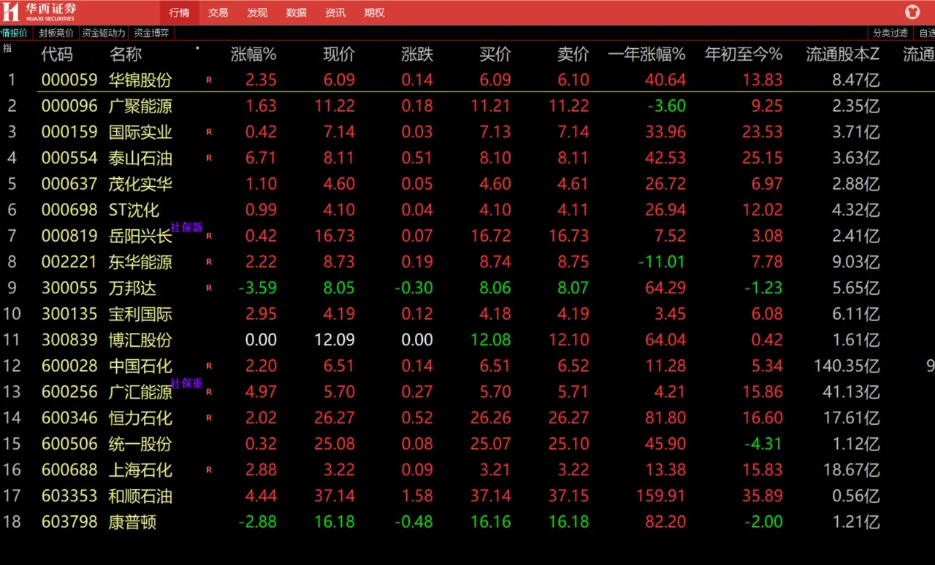Select stock row 恒力石化
This screenshot has height=565, width=935.
point(467,418)
